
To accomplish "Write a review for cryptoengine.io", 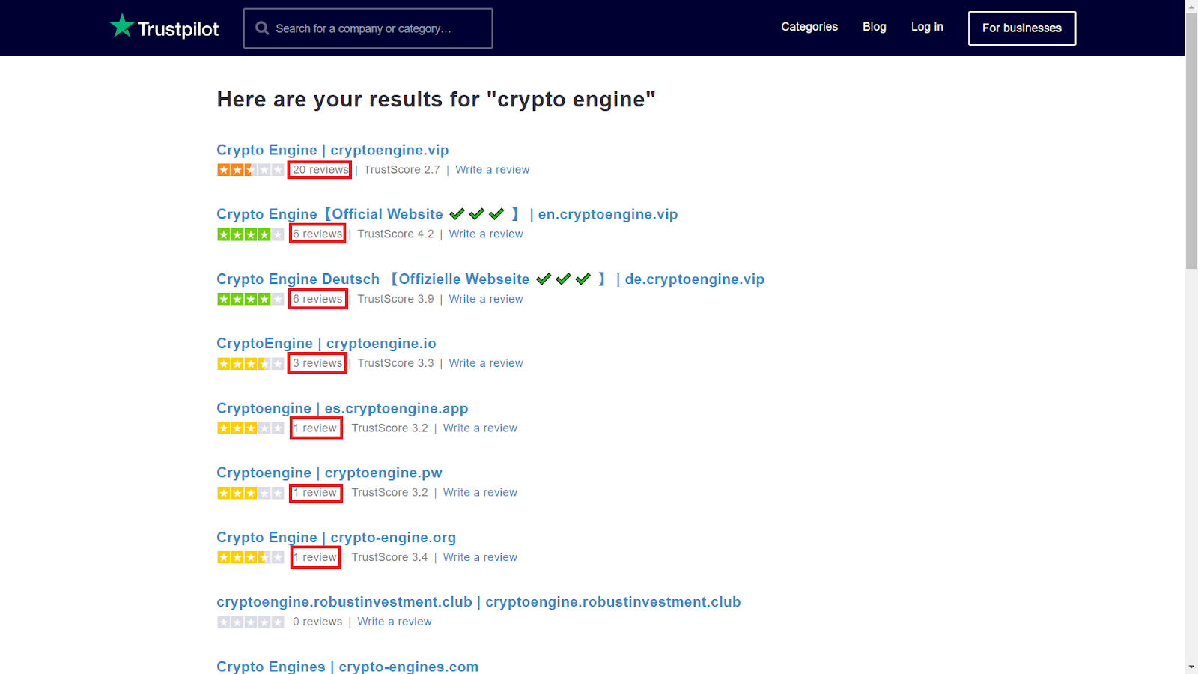I will 486,363.
